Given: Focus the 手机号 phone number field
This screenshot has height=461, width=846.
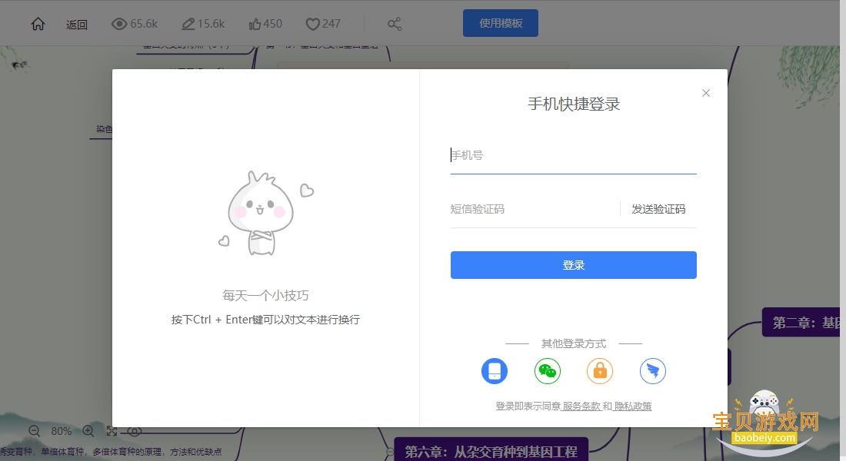Looking at the screenshot, I should 573,155.
